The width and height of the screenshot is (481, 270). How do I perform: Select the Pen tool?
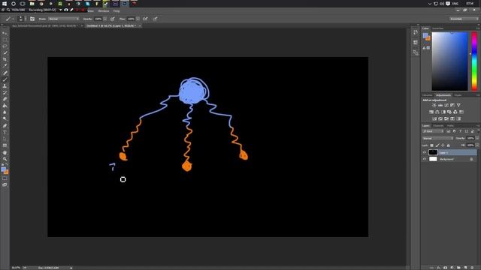[5, 126]
